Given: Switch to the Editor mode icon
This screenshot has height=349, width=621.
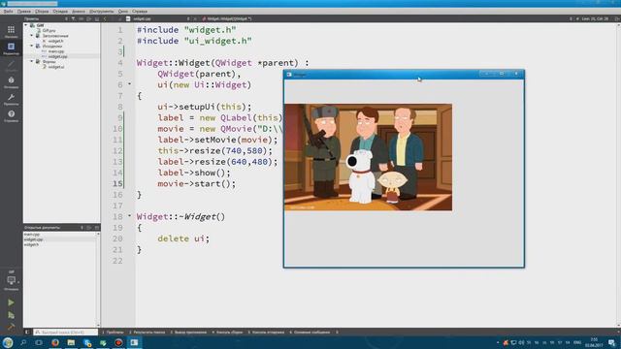Looking at the screenshot, I should click(x=11, y=47).
